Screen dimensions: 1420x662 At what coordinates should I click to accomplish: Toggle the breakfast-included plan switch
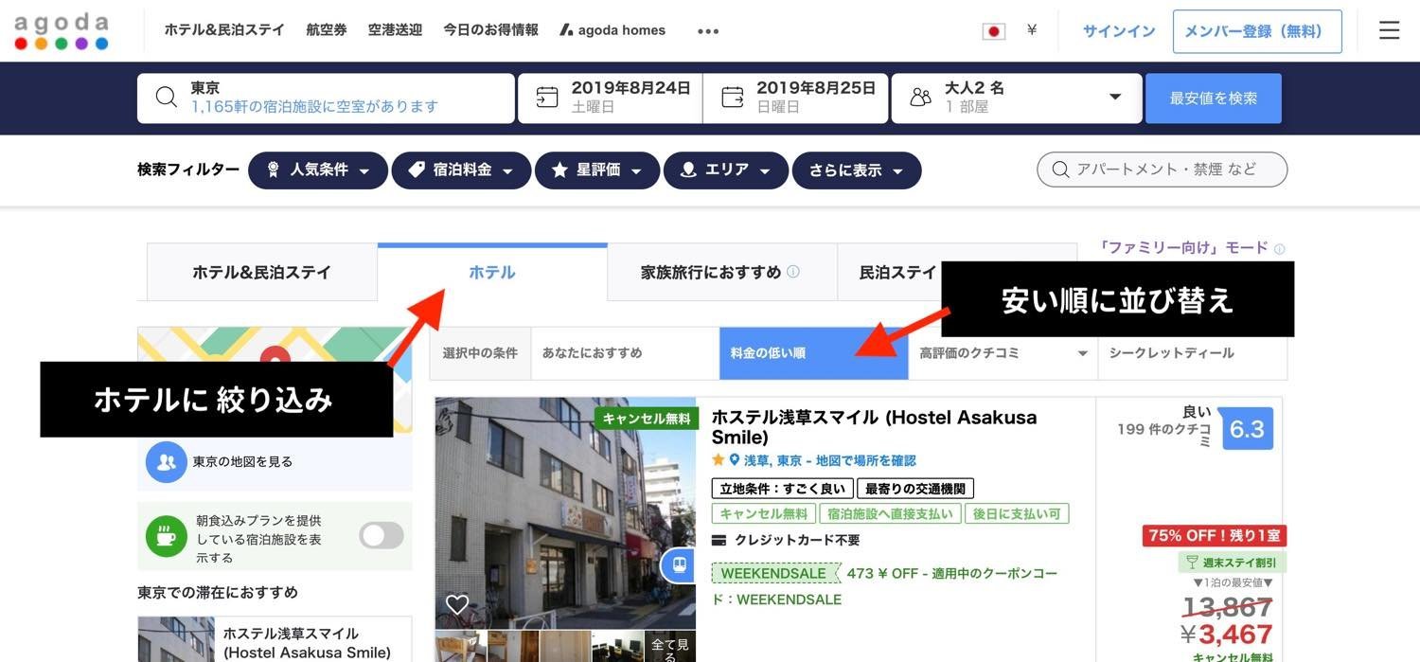click(x=382, y=536)
